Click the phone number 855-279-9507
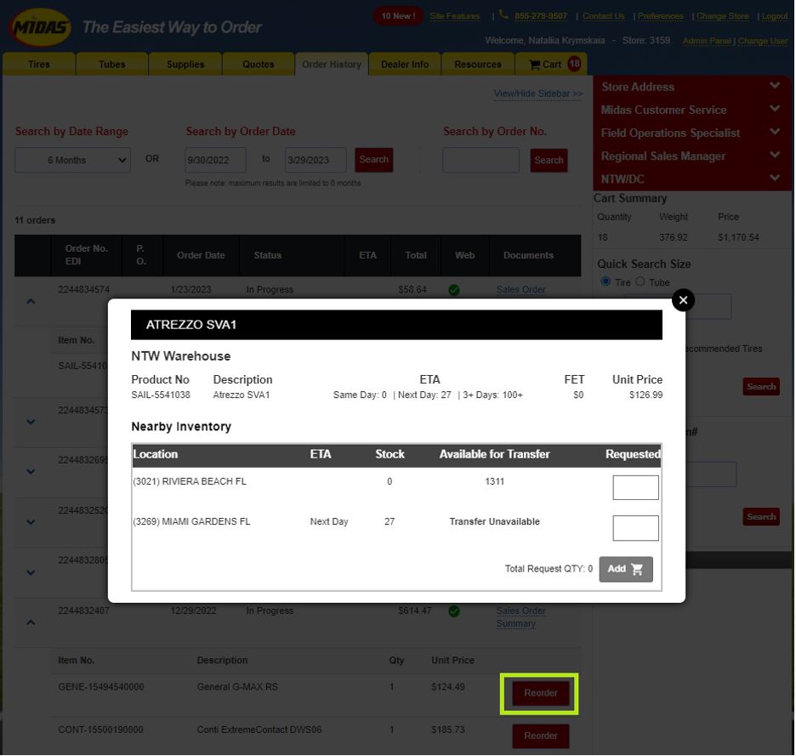 [x=541, y=16]
